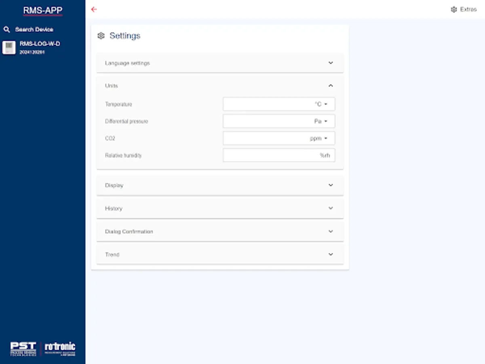Viewport: 485px width, 364px height.
Task: Select the RMS-LOG-W-D device icon
Action: click(x=9, y=47)
